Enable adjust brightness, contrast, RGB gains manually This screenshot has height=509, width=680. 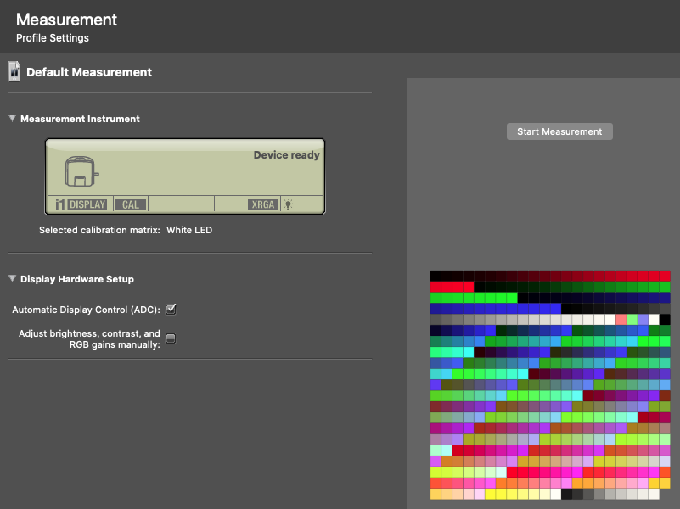pos(171,338)
